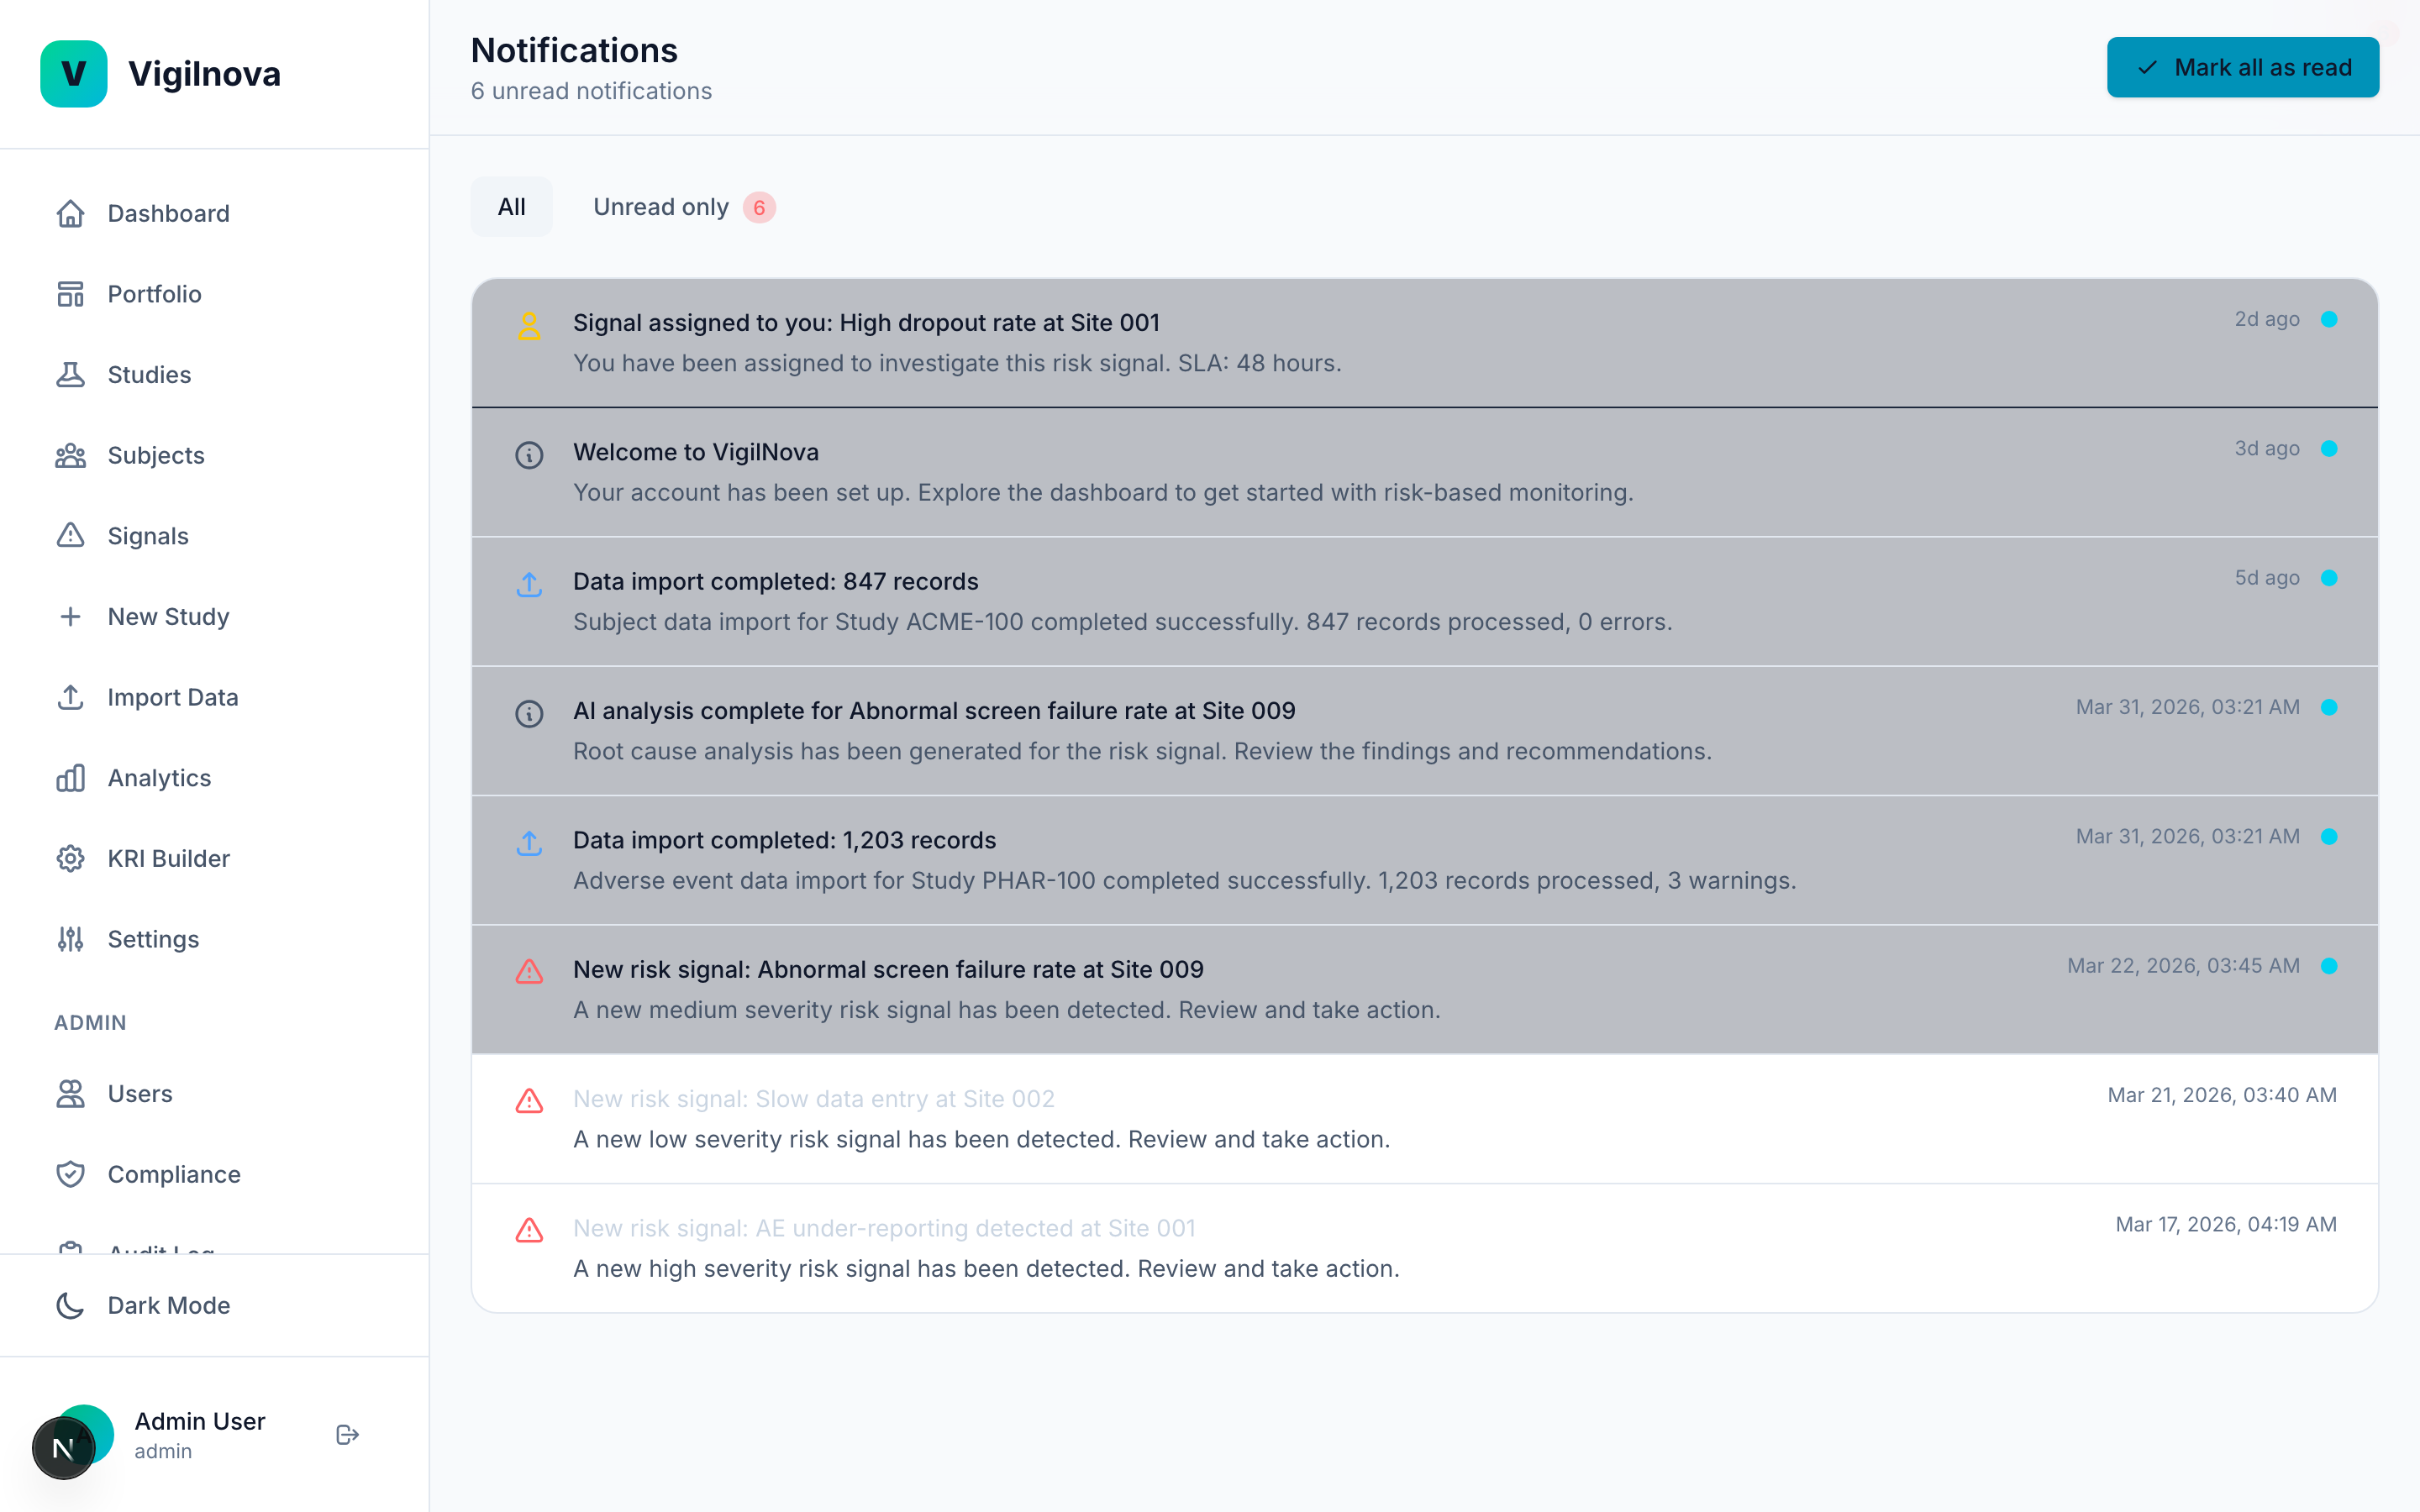This screenshot has height=1512, width=2420.
Task: Click the logout icon beside Admin User
Action: (347, 1434)
